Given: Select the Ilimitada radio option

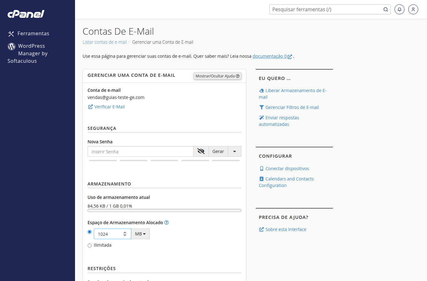Looking at the screenshot, I should click(90, 245).
